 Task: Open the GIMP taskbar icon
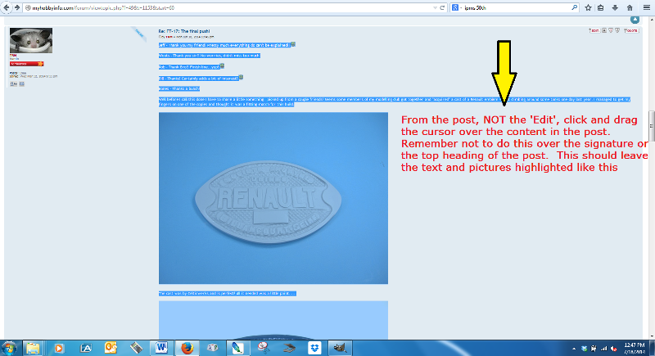tap(340, 348)
